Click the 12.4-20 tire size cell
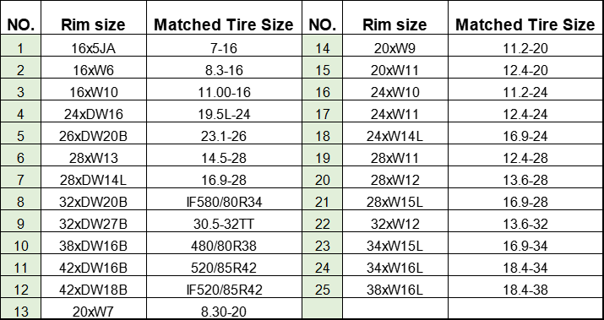The width and height of the screenshot is (604, 320). point(525,68)
